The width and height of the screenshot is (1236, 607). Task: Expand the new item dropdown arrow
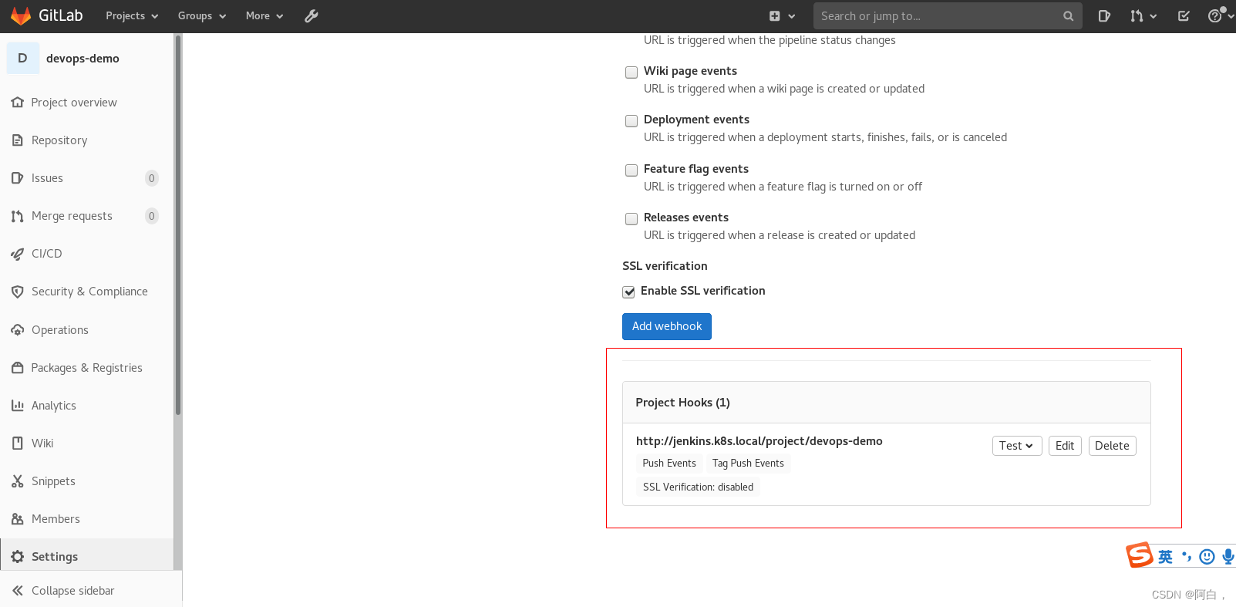[792, 16]
